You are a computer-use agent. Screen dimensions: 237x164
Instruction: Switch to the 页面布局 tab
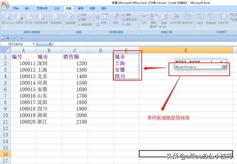[x=42, y=9]
